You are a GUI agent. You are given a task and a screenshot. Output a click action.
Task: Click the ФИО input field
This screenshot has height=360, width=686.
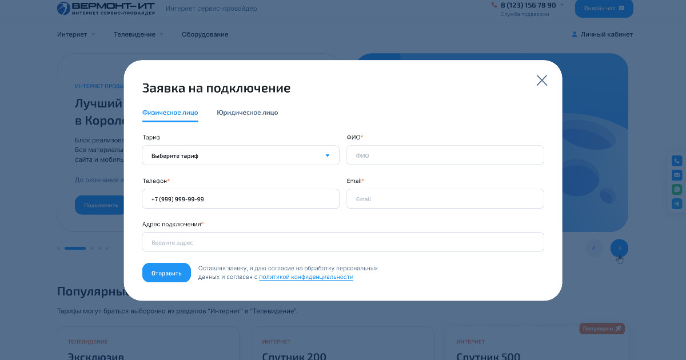pos(445,155)
